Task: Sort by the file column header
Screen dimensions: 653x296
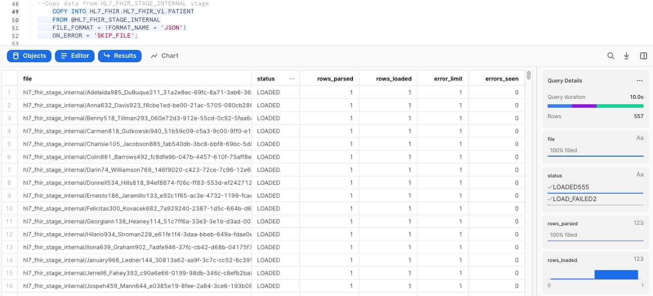Action: tap(28, 79)
